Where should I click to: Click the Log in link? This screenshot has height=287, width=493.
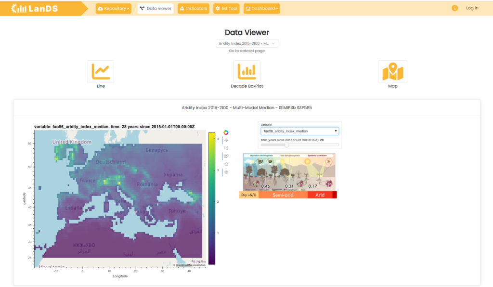coord(472,8)
